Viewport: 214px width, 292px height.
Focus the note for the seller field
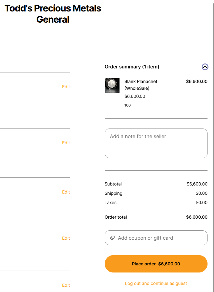tap(156, 143)
